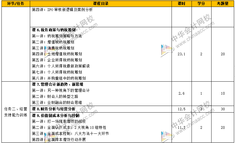Select 第一讲：纳税筹划策略与方法

(x=57, y=36)
